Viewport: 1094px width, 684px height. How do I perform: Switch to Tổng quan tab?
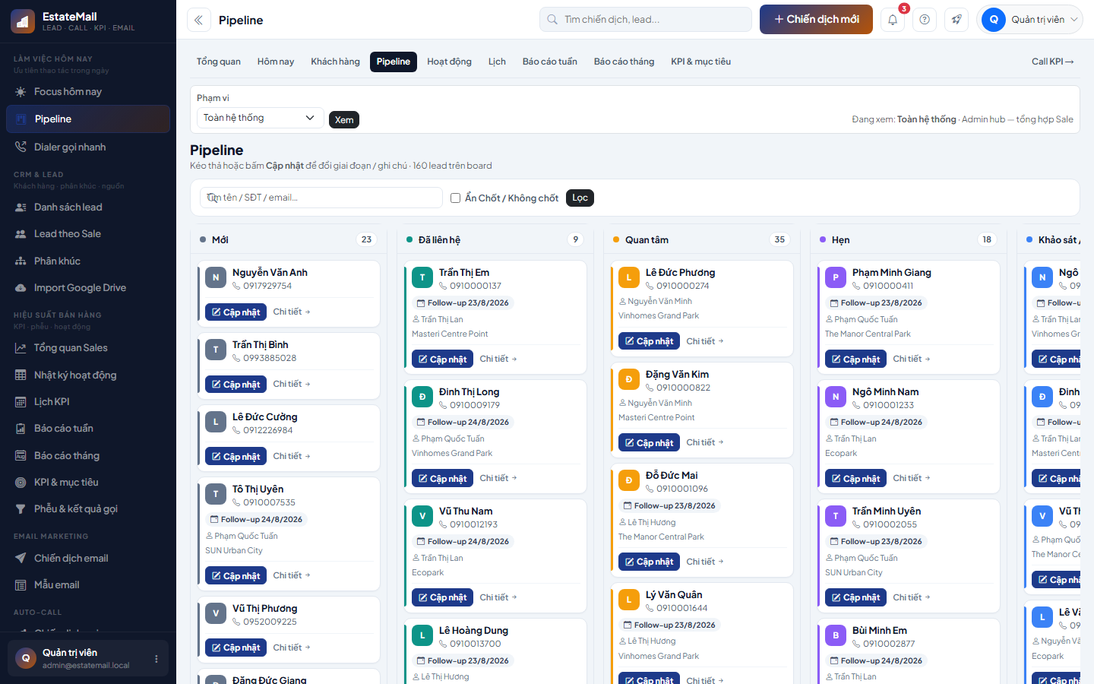click(219, 62)
